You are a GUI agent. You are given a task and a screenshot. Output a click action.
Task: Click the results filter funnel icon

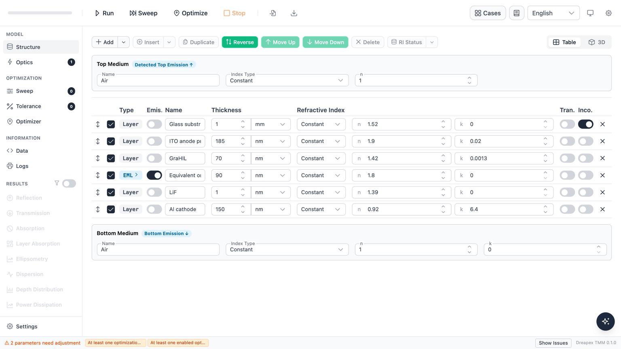57,183
